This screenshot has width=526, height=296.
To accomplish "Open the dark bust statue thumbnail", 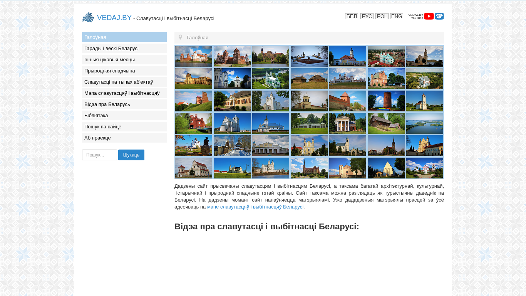I will point(194,146).
